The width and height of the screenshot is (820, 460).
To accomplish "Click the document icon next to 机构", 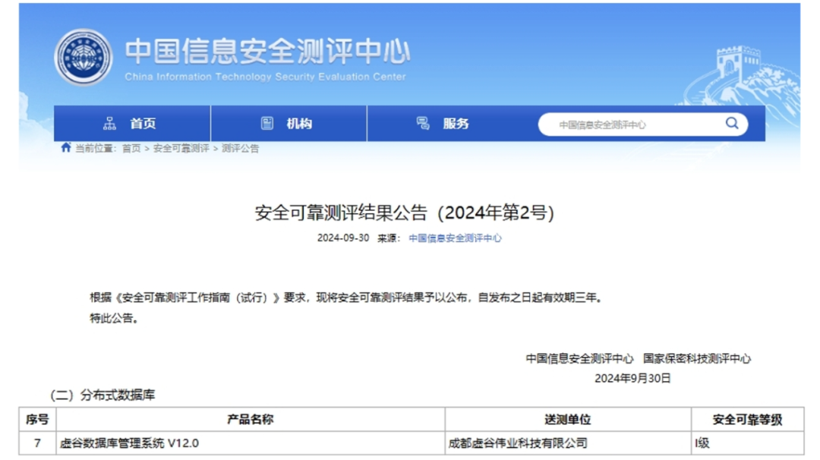I will pos(266,124).
